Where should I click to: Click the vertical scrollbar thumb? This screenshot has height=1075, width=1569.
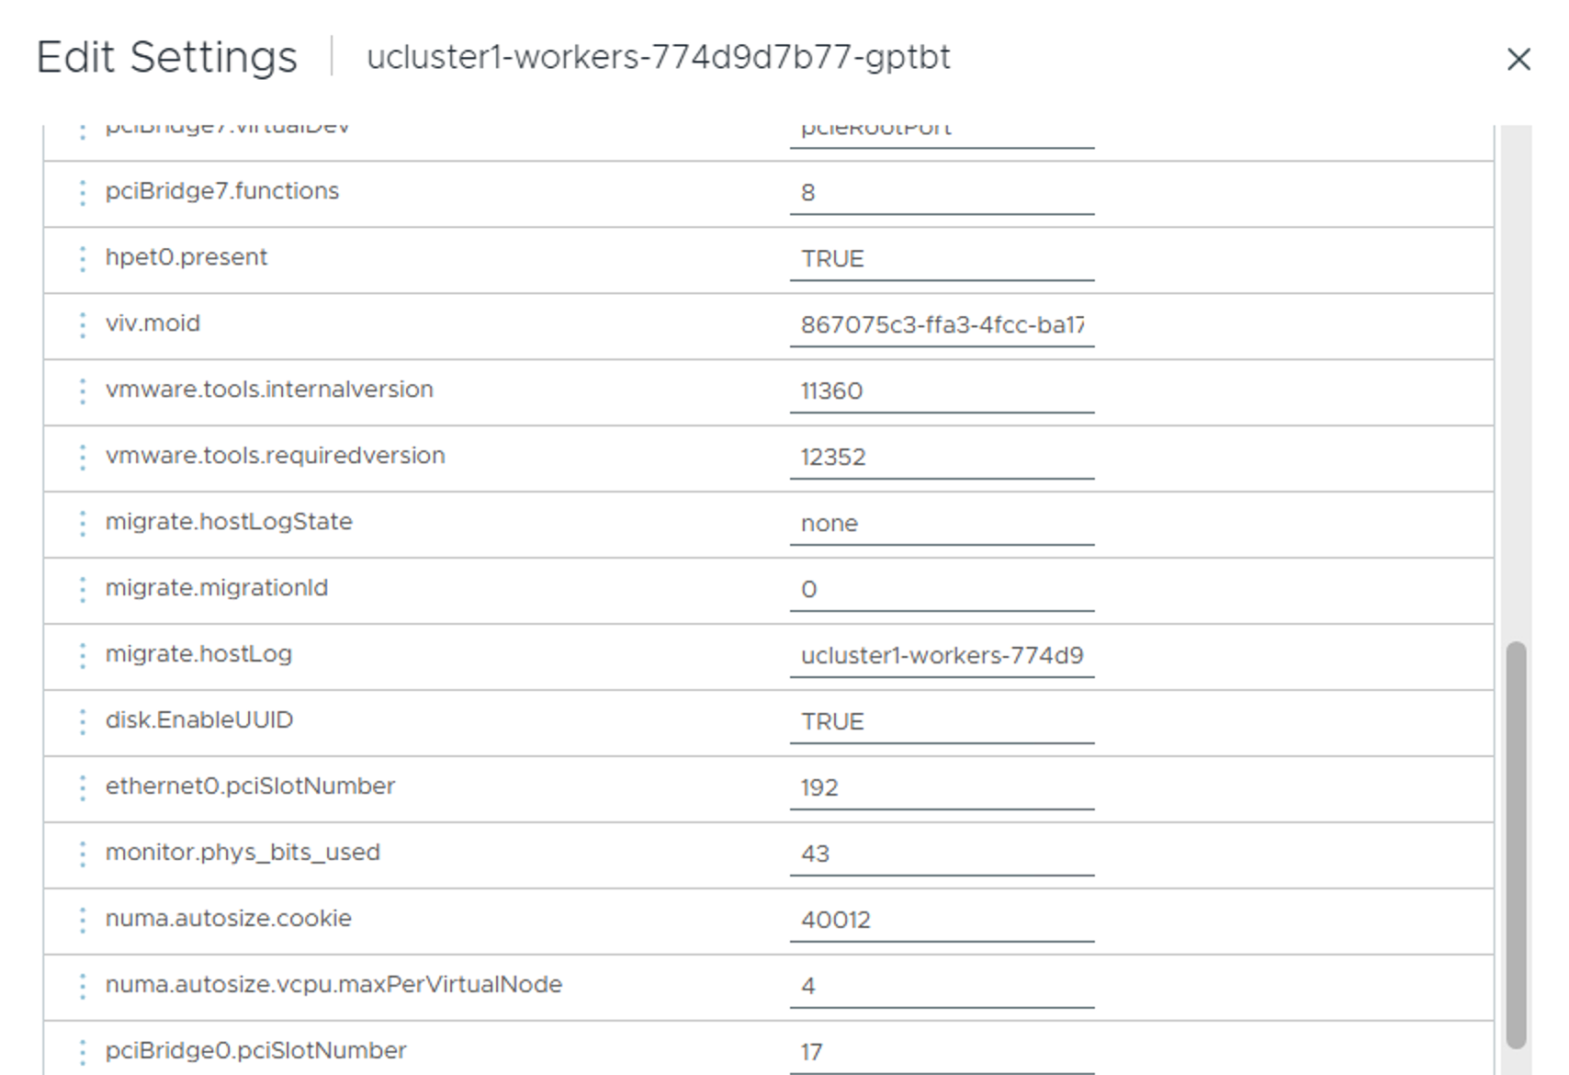(x=1516, y=843)
